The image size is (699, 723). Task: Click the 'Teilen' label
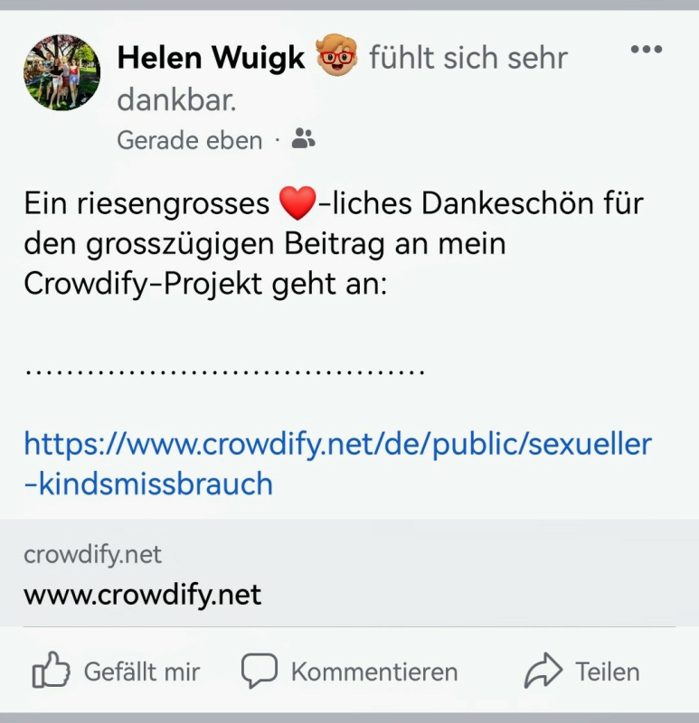pyautogui.click(x=607, y=671)
